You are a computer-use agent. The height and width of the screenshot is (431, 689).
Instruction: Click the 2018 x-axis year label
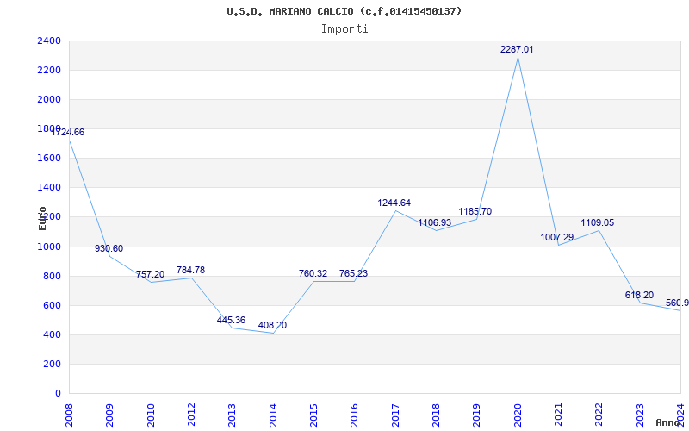436,415
